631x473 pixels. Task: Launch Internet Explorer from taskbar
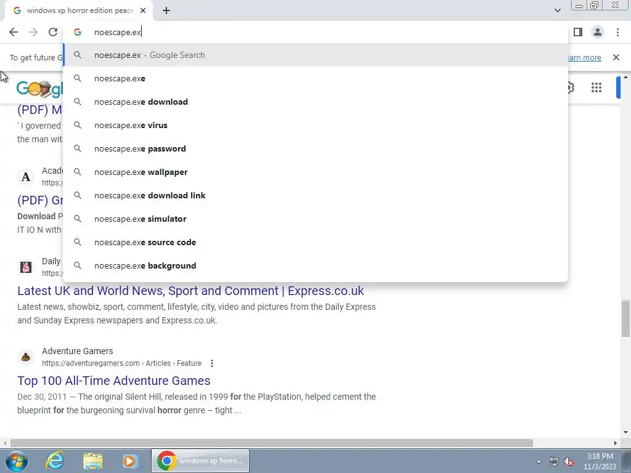click(55, 461)
